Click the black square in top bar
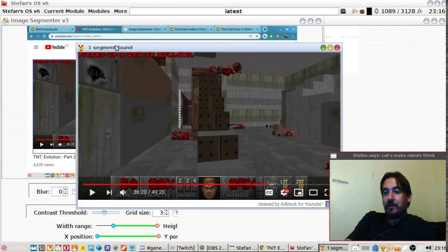 [369, 11]
